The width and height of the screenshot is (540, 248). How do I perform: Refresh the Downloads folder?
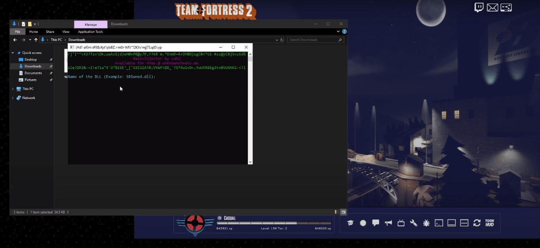coord(282,40)
